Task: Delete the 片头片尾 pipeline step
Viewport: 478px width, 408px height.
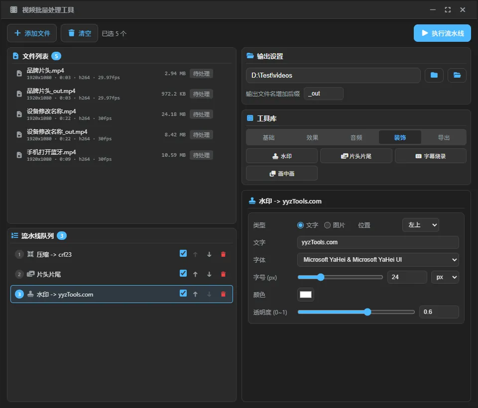Action: (223, 274)
